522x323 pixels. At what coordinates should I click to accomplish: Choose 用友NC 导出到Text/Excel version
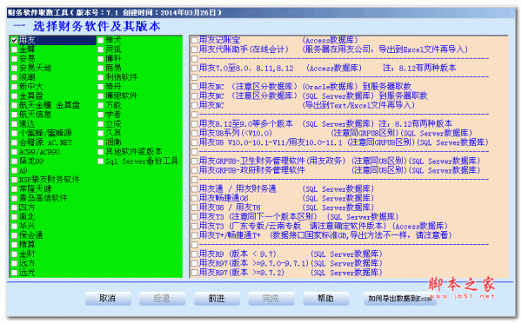[x=195, y=105]
